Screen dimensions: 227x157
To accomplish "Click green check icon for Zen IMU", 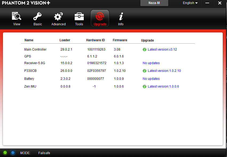I will click(145, 86).
